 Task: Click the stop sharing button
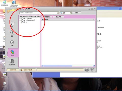[x=58, y=17]
